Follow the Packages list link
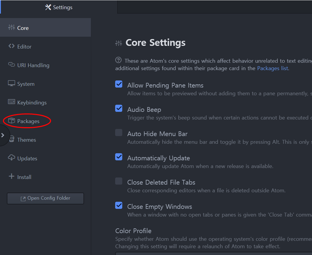This screenshot has width=312, height=255. [x=272, y=68]
